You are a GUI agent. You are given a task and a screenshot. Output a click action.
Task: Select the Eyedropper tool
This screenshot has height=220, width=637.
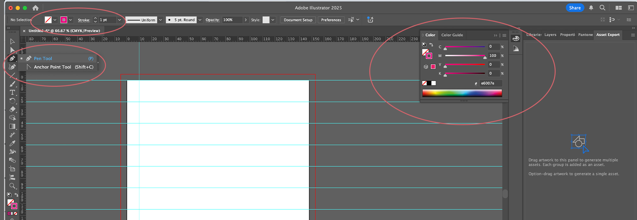(12, 143)
